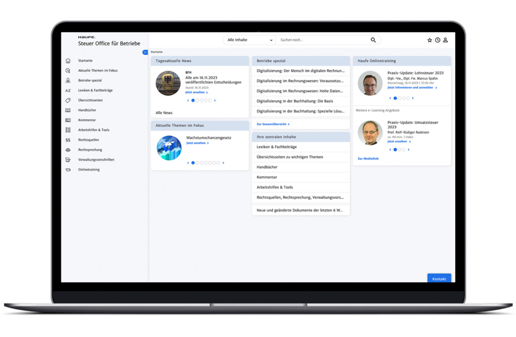Open Neue und geänderte Dokumente der letzten entry

[301, 210]
